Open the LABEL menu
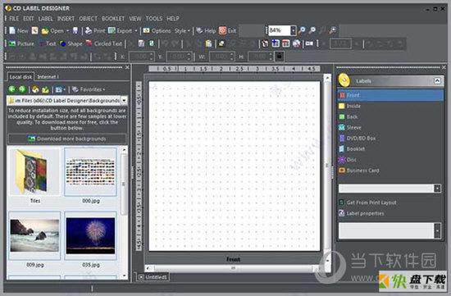Screen dimensions: 451x296 [x=45, y=19]
